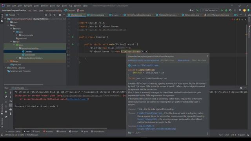Rerun UnChecked with green play in Run panel
This screenshot has height=141, width=251.
(x=6, y=92)
